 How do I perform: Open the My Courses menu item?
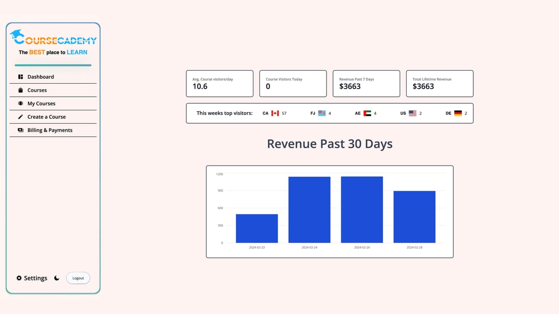pyautogui.click(x=41, y=103)
